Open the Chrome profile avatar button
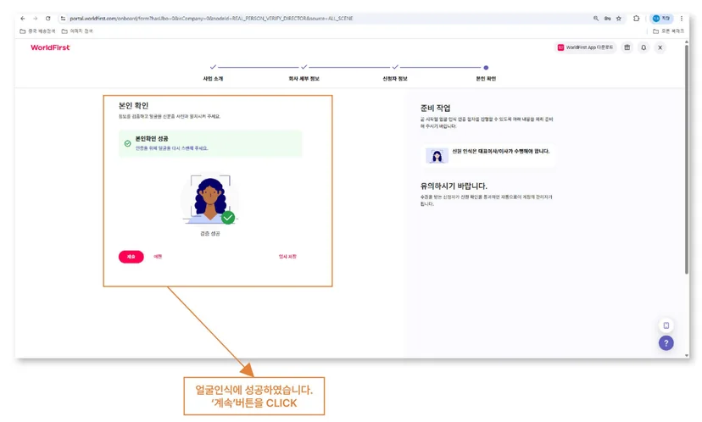Screen dimensions: 702x422 coord(661,19)
